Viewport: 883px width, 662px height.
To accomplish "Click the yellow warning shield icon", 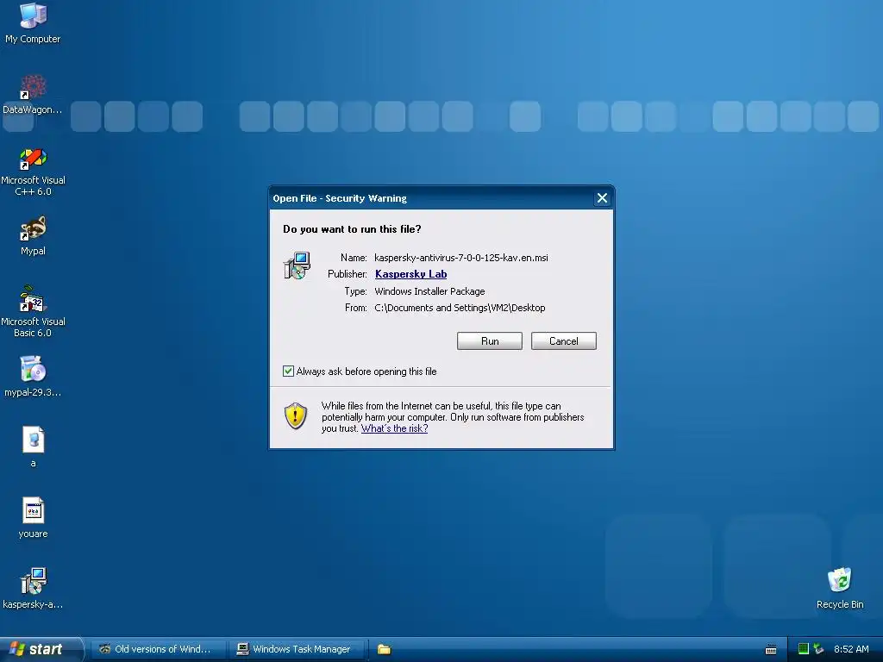I will pyautogui.click(x=296, y=416).
